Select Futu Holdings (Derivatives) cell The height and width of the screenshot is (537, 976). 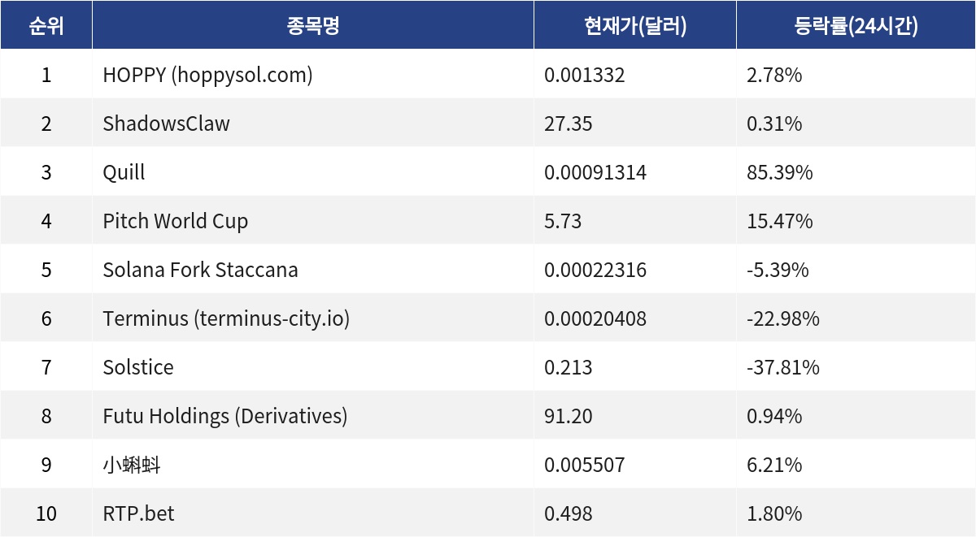click(313, 416)
